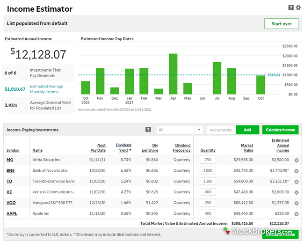The height and width of the screenshot is (242, 304).
Task: Click the April income bar in chart
Action: pos(173,74)
